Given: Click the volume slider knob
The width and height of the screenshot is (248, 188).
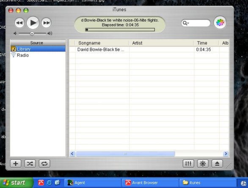Looking at the screenshot, I should coord(32,34).
